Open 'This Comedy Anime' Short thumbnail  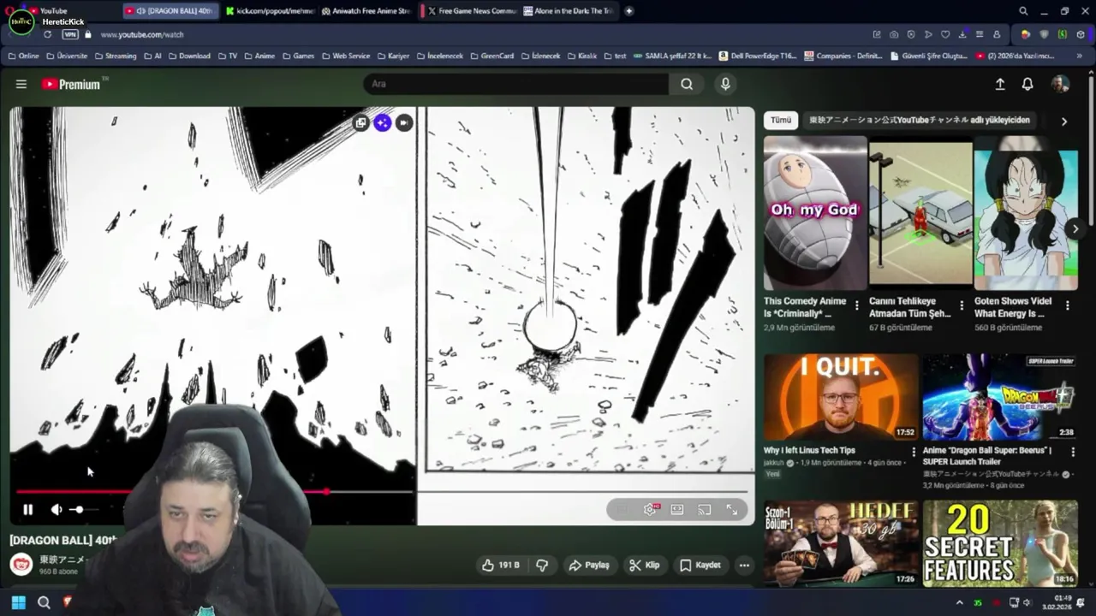pos(815,213)
